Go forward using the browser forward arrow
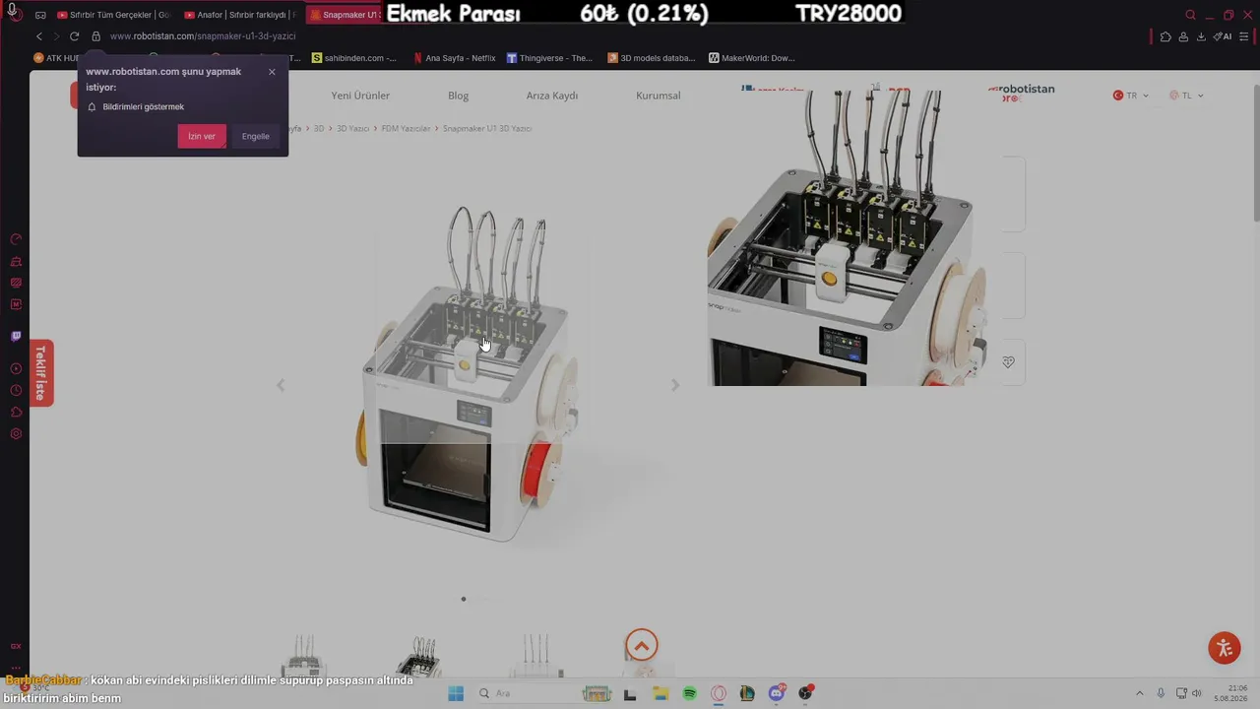The image size is (1260, 709). pos(56,36)
